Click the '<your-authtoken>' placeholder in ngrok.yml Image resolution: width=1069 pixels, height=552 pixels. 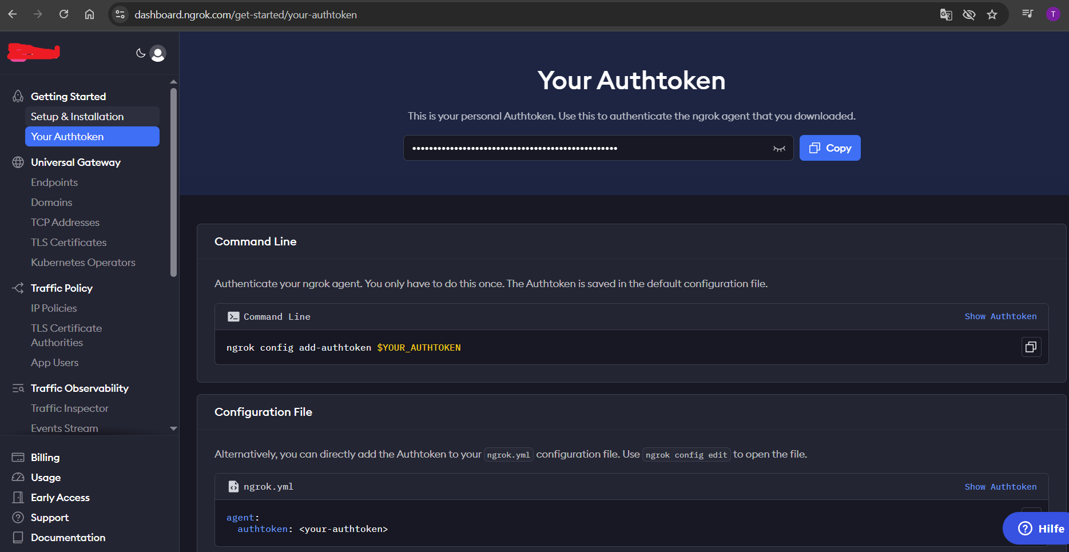343,529
